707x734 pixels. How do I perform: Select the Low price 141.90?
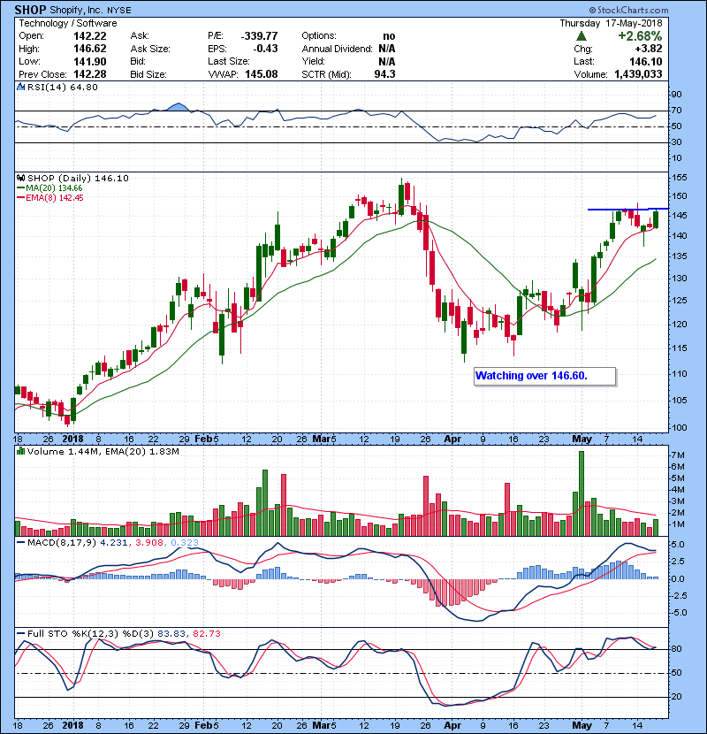pyautogui.click(x=90, y=62)
